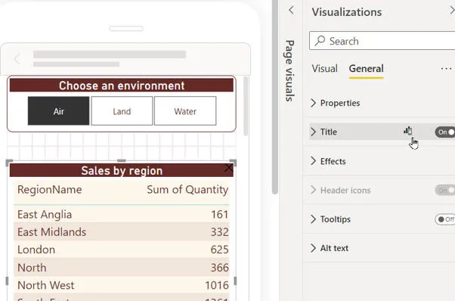Click the back arrow in the phone header
The width and height of the screenshot is (455, 301).
click(17, 59)
